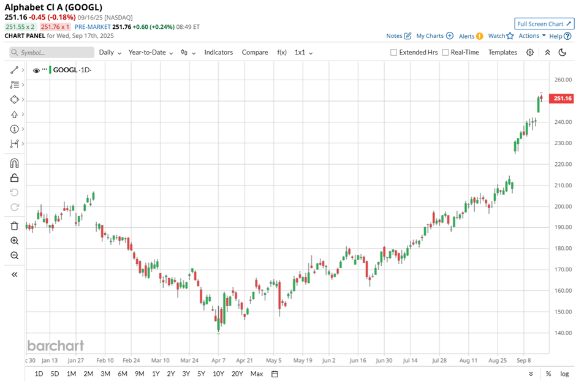Click the GOOGL series color bar

coord(50,70)
